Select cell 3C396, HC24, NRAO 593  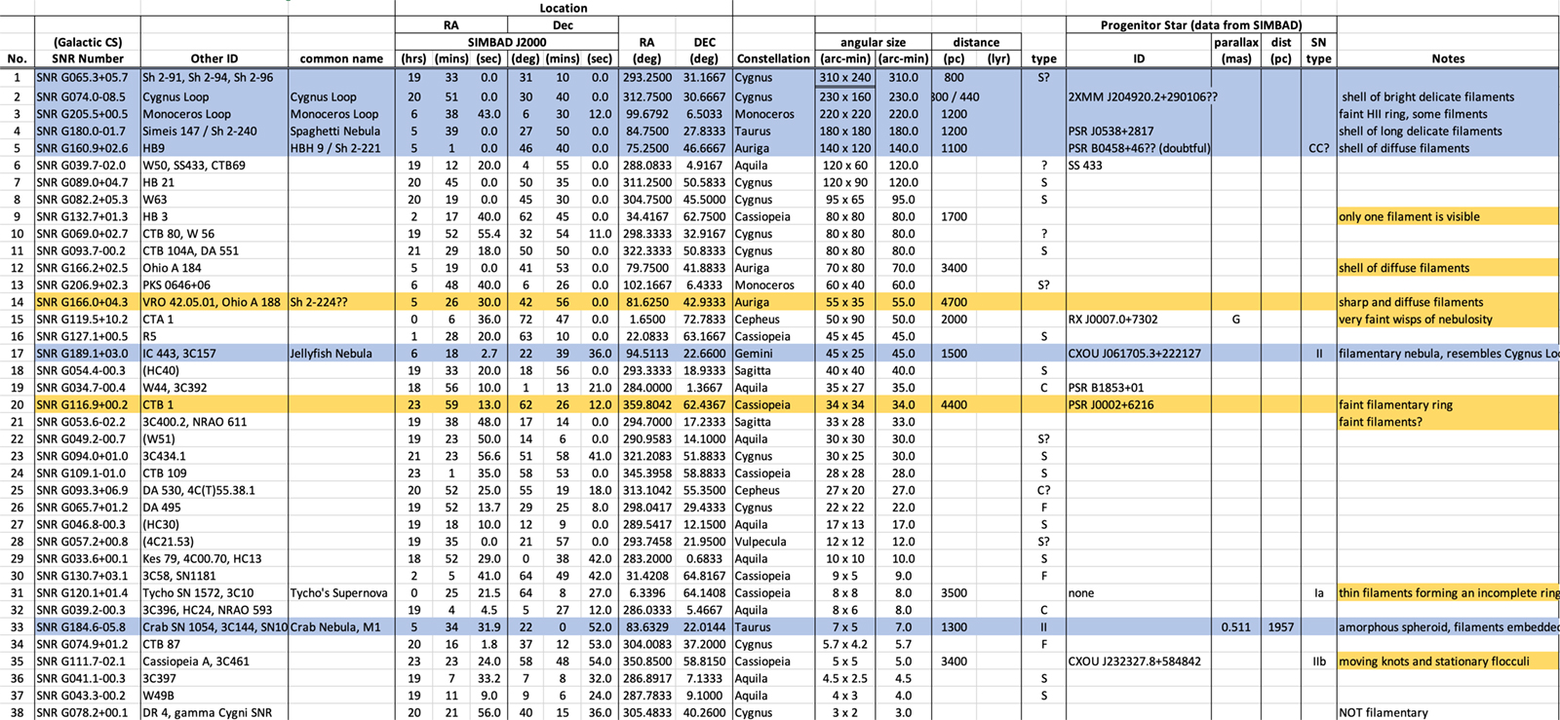214,610
